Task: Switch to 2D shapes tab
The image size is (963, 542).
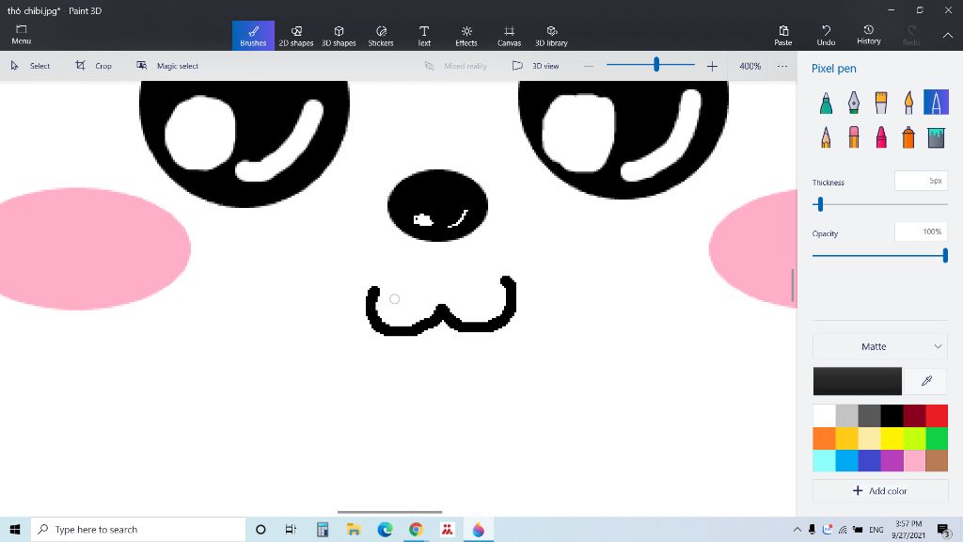Action: 296,36
